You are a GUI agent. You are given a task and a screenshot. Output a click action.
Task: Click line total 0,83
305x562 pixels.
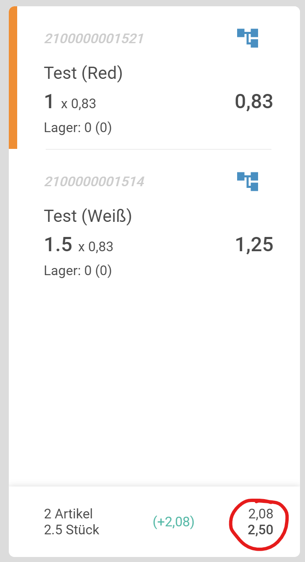click(254, 102)
